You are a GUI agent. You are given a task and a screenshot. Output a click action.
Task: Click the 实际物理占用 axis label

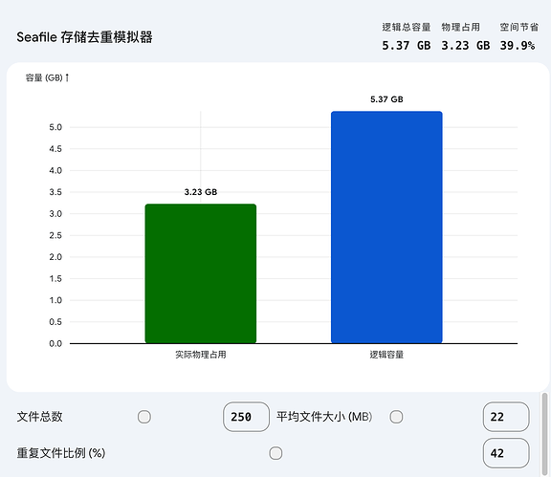[x=201, y=355]
